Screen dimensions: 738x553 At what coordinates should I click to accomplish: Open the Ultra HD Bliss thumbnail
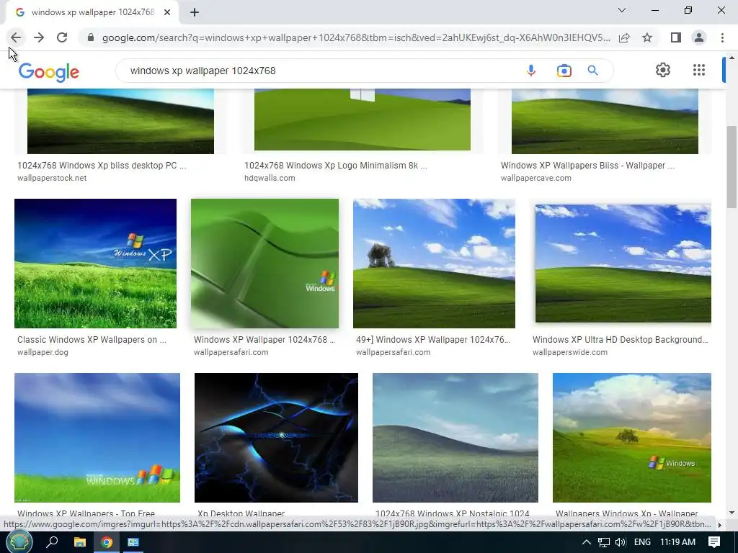coord(623,264)
